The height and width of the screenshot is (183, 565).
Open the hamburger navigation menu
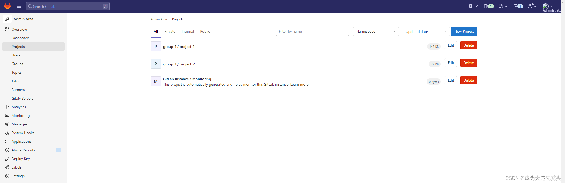click(19, 6)
